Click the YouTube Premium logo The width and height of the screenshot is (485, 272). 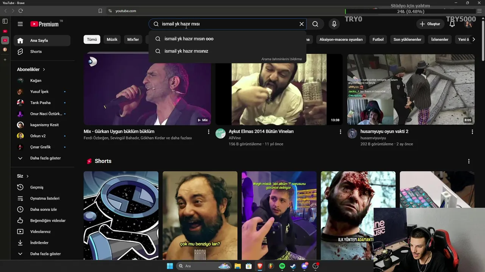45,24
